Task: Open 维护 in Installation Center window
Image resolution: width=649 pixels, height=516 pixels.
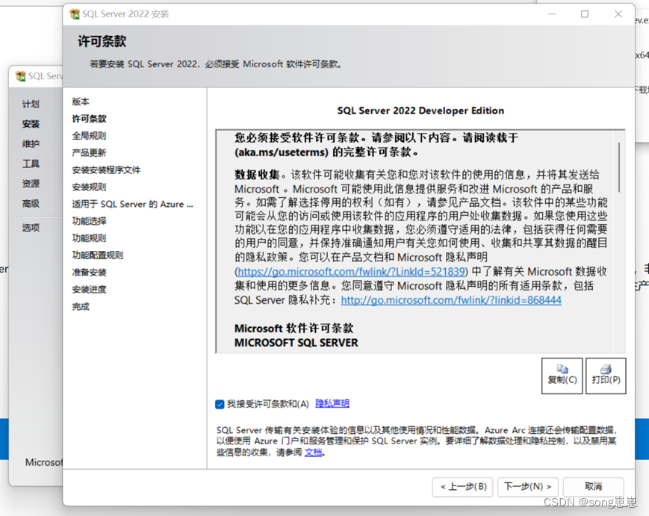Action: (x=31, y=143)
